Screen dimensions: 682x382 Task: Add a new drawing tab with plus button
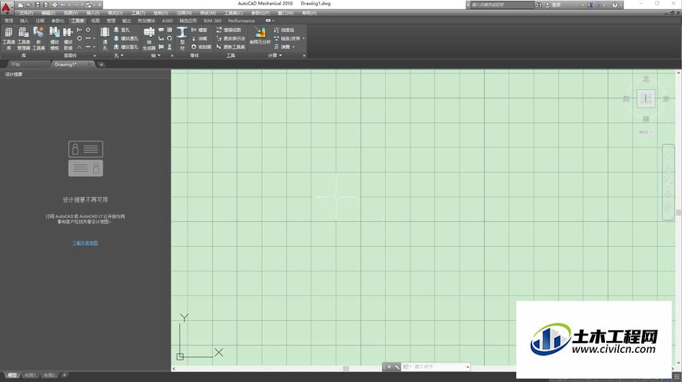[x=102, y=64]
